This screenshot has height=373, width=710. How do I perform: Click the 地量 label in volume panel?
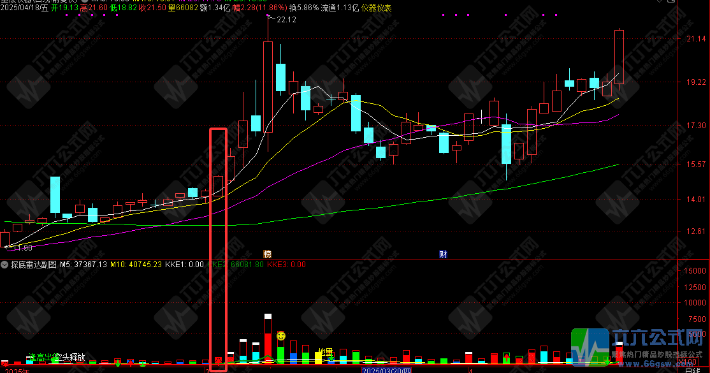point(326,352)
